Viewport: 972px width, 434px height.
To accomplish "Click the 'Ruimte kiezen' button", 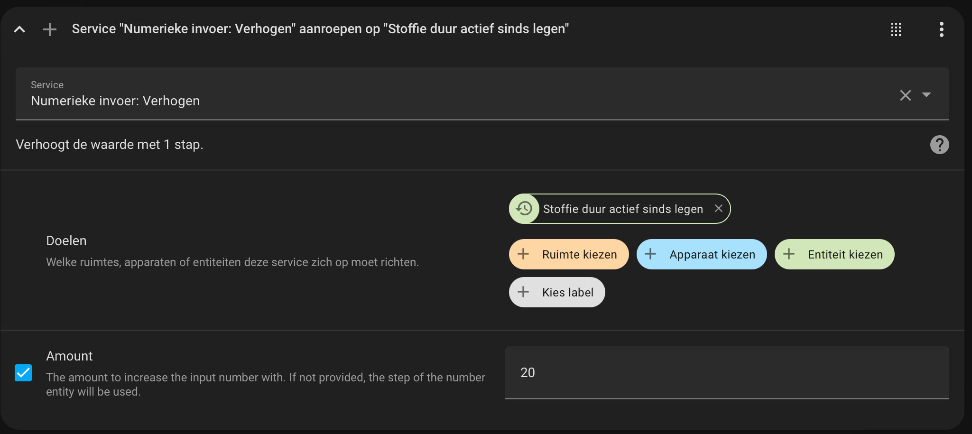I will point(568,254).
